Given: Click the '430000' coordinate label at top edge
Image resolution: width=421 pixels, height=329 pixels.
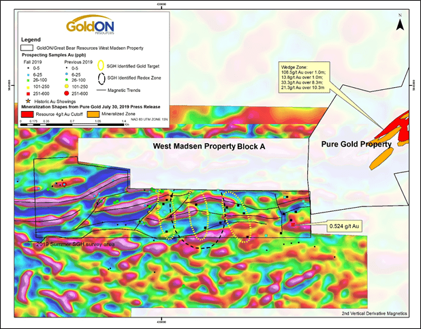Looking at the screenshot, I should tap(161, 5).
